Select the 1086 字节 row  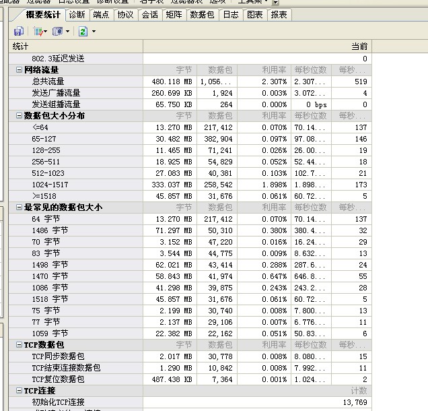coord(190,288)
